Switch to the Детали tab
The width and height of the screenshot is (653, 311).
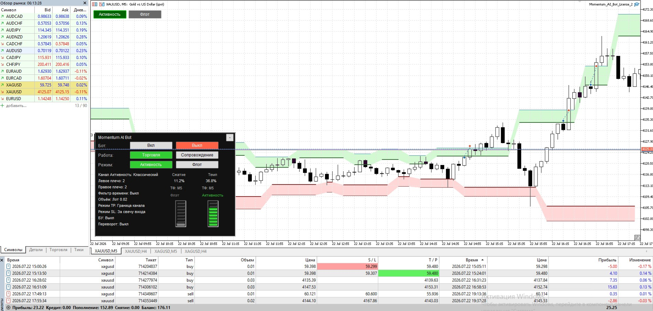pos(36,250)
